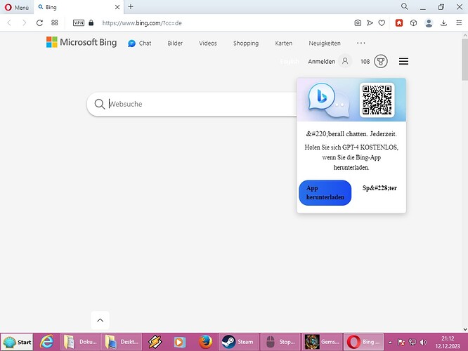468x351 pixels.
Task: Click the QR code in the popup
Action: pyautogui.click(x=377, y=100)
